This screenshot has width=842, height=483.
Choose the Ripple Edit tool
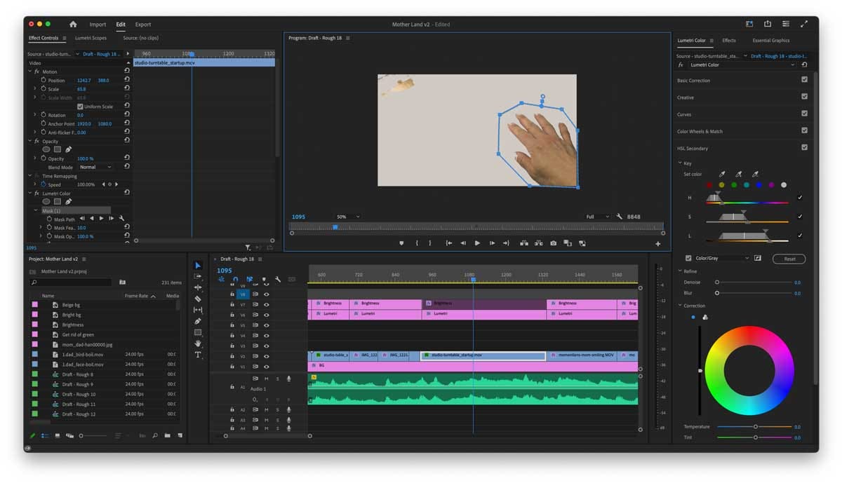[198, 287]
